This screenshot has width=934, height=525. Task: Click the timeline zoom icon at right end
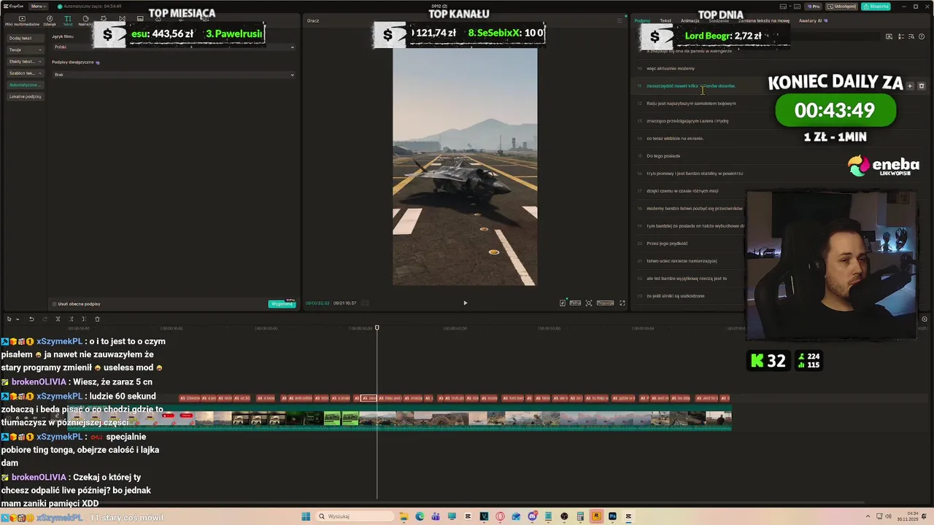point(925,319)
